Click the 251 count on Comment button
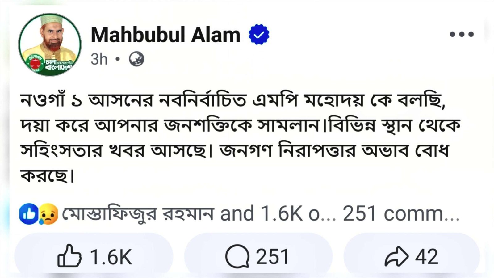494x278 pixels. [x=272, y=257]
